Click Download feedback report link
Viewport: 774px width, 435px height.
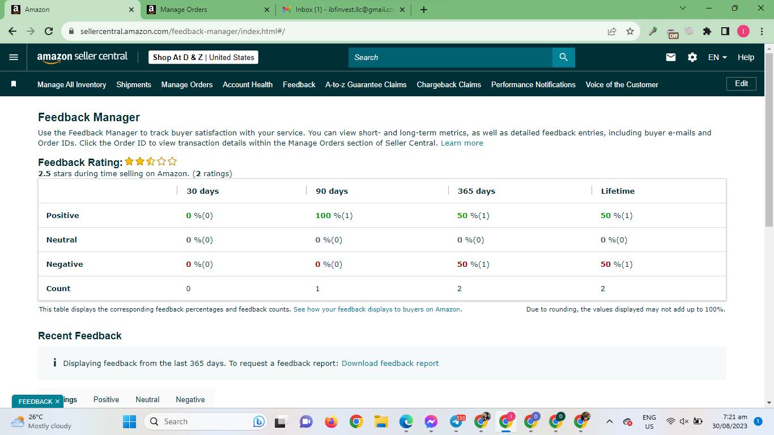pos(390,363)
